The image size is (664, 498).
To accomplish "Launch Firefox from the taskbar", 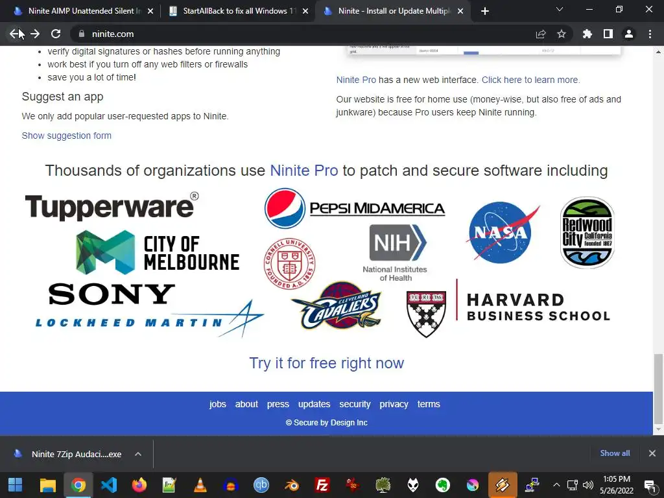I will [139, 485].
